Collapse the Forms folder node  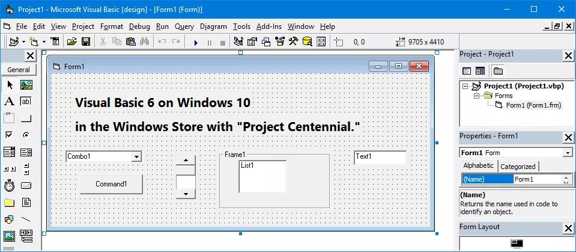coord(477,96)
